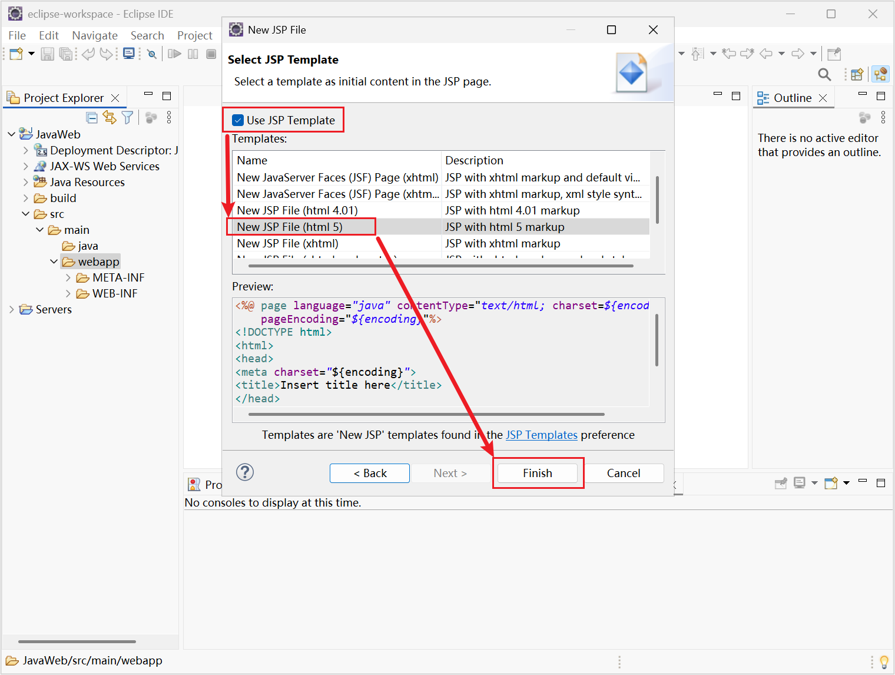The width and height of the screenshot is (895, 675).
Task: Expand JAX-WS Web Services node
Action: 26,166
